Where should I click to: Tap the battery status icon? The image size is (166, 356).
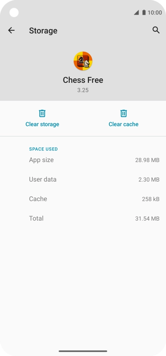(144, 12)
